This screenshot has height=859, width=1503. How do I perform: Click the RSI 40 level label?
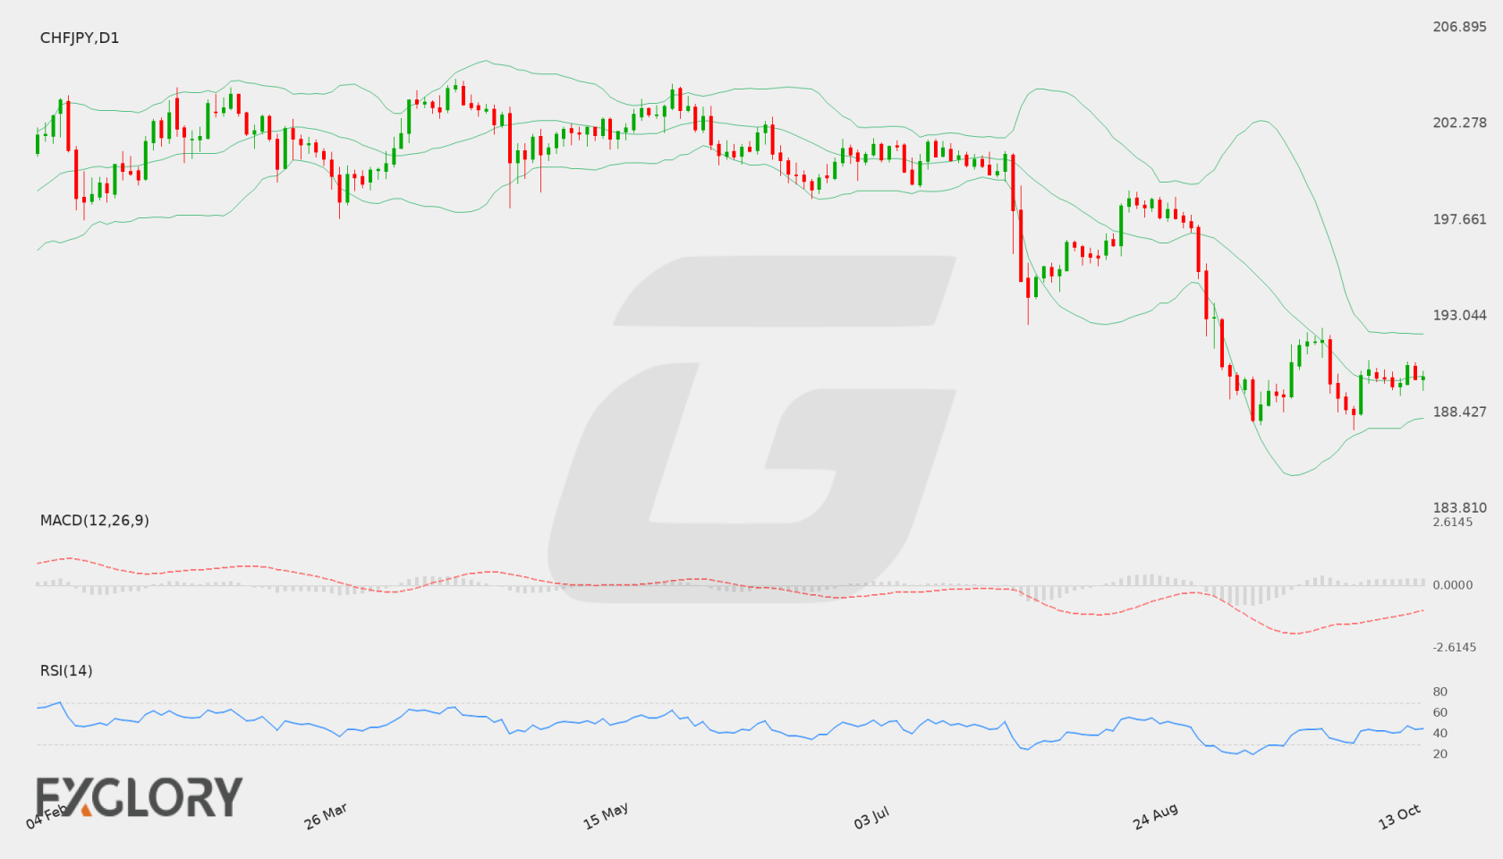pos(1440,733)
